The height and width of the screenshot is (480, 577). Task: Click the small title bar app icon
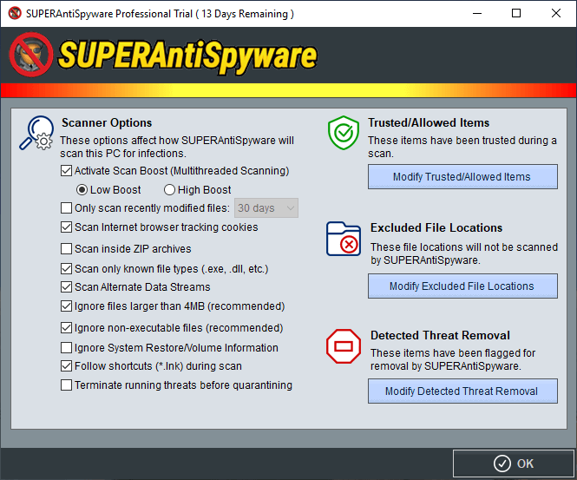click(x=15, y=13)
